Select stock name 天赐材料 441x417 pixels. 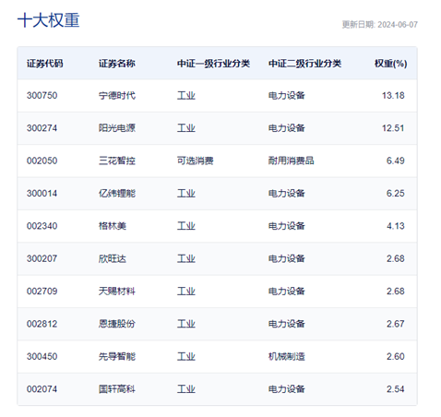[117, 292]
